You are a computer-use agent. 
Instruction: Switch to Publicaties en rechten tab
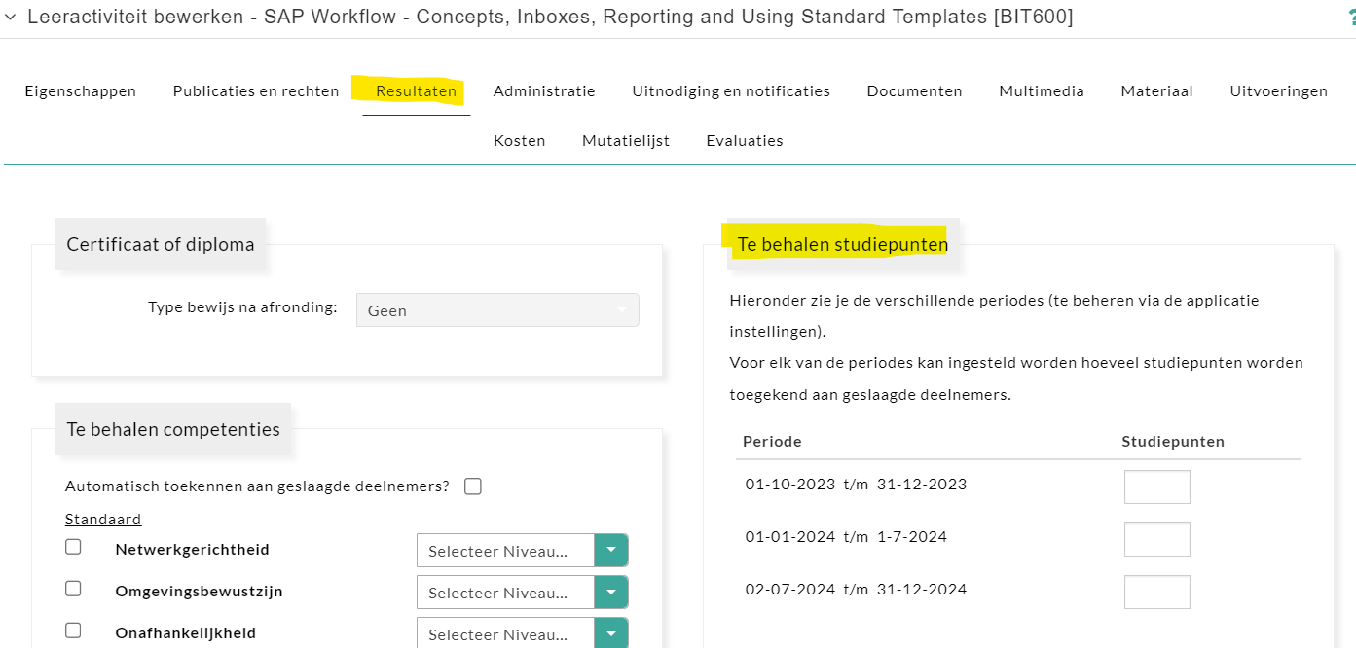256,91
